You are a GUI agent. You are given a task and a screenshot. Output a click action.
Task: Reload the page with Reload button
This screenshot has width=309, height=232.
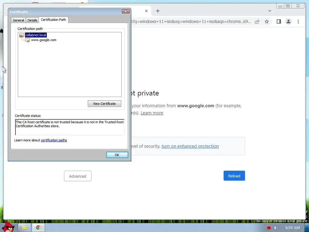(234, 176)
